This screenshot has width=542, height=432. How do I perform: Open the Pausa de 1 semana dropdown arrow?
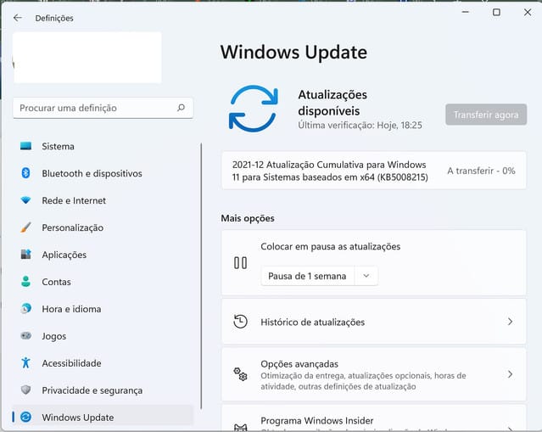pyautogui.click(x=366, y=276)
